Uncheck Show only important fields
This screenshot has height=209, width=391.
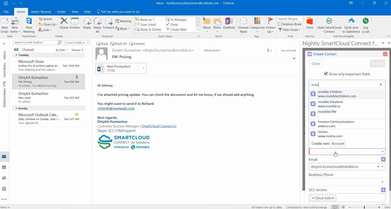click(326, 74)
